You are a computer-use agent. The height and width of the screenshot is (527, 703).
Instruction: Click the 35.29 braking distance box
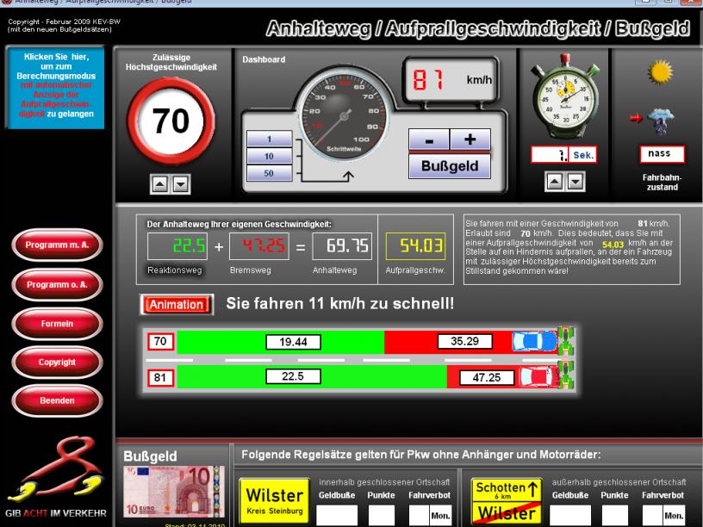click(465, 342)
